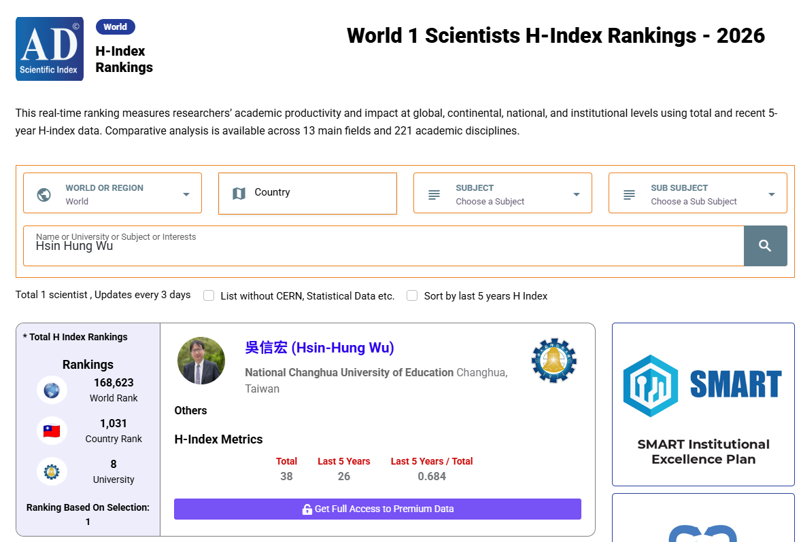803x542 pixels.
Task: Click the Total H Index Rankings label
Action: [x=75, y=337]
